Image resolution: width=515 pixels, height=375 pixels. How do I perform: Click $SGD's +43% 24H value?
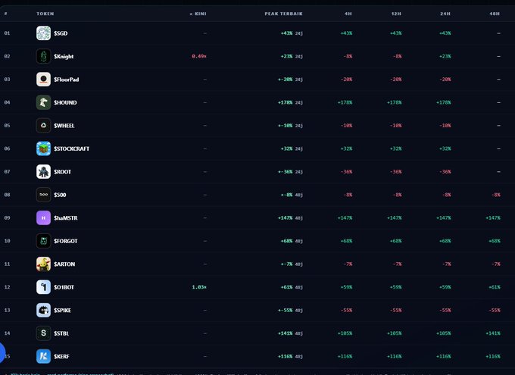coord(445,33)
